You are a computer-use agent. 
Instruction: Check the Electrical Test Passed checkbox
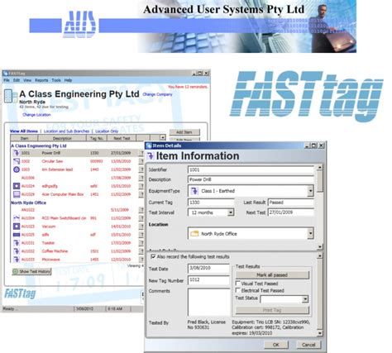[237, 290]
